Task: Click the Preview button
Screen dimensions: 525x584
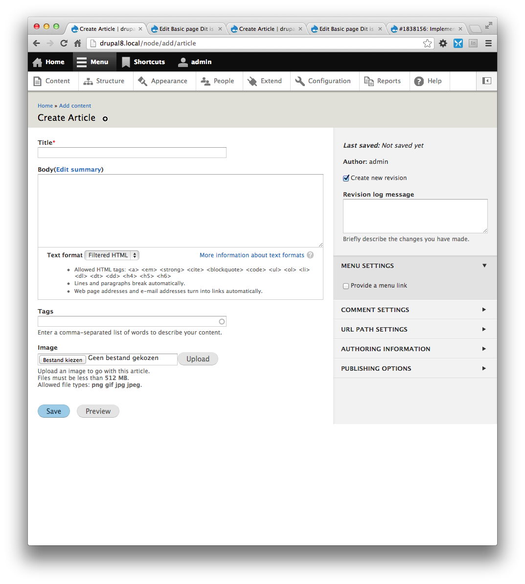Action: click(x=98, y=411)
